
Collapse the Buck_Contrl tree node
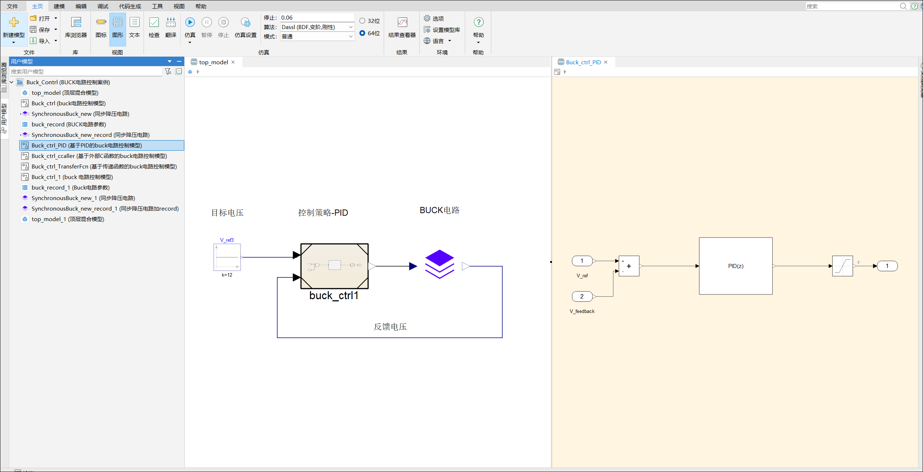(12, 82)
